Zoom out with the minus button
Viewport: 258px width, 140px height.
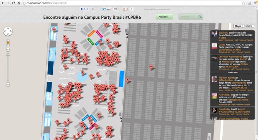coord(8,85)
